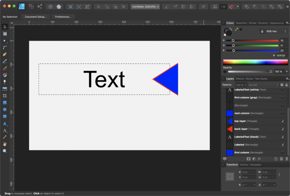Select the Node tool

tap(5, 41)
